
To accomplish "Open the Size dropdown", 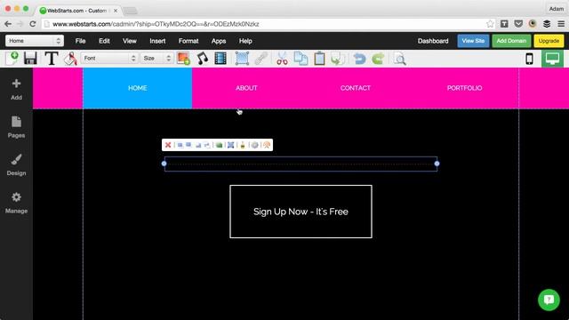I will coord(156,58).
